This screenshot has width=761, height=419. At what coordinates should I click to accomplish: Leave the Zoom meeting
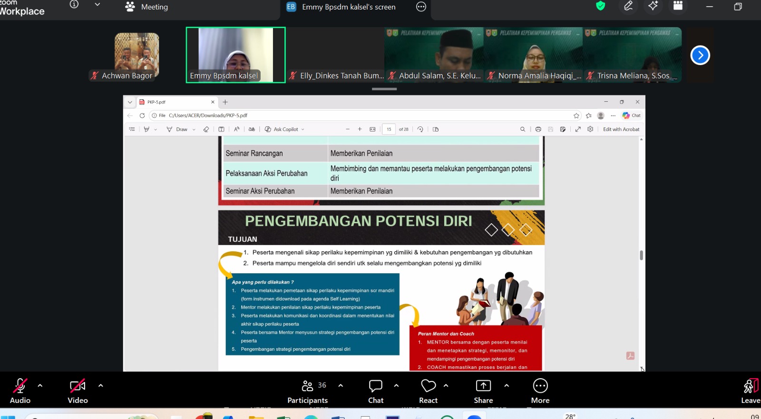pyautogui.click(x=751, y=391)
